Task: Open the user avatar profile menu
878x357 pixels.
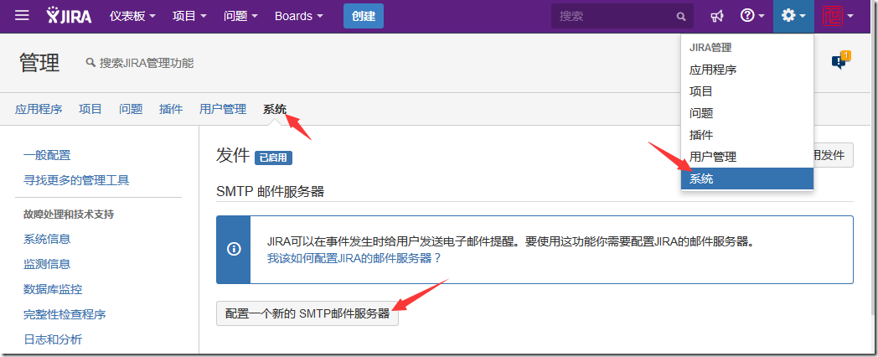Action: coord(839,16)
